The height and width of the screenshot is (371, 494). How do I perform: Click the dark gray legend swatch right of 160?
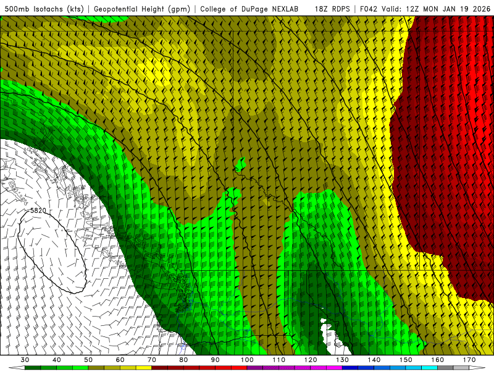445,368
